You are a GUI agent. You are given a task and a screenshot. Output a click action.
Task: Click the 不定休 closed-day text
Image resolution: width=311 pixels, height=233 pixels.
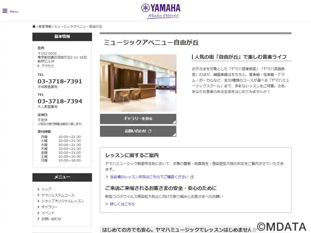[x=43, y=120]
